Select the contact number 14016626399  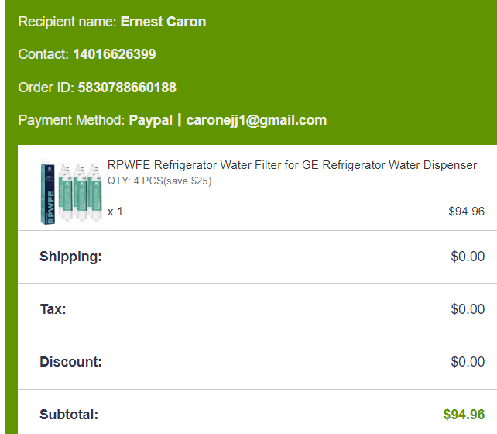[115, 54]
